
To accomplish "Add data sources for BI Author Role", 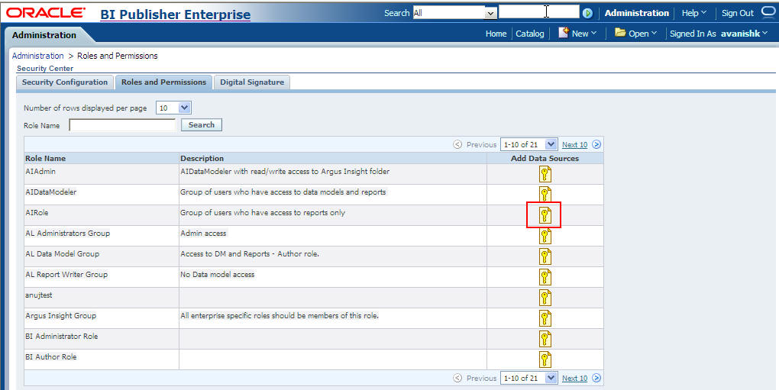I will 545,359.
